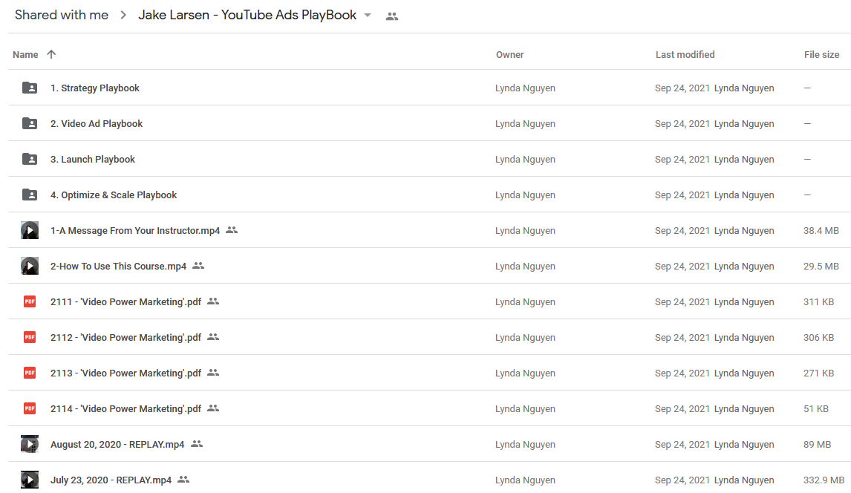This screenshot has width=851, height=493.
Task: Select the row named 3. Launch Playbook
Action: pos(429,159)
